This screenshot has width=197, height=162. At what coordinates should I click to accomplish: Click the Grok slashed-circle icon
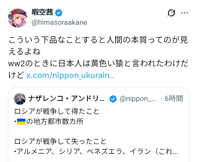(x=171, y=13)
